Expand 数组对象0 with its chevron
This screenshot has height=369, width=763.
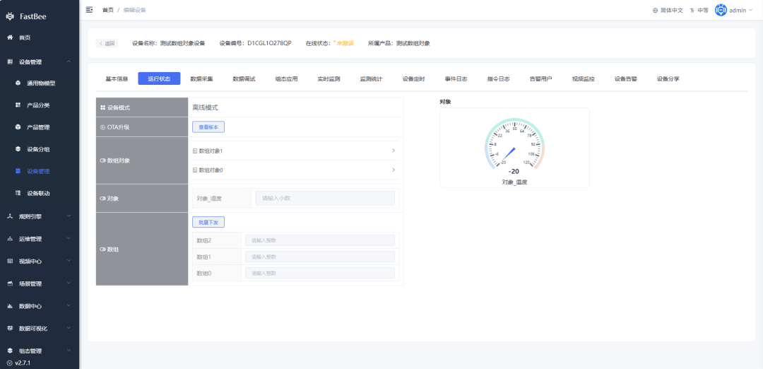(394, 170)
